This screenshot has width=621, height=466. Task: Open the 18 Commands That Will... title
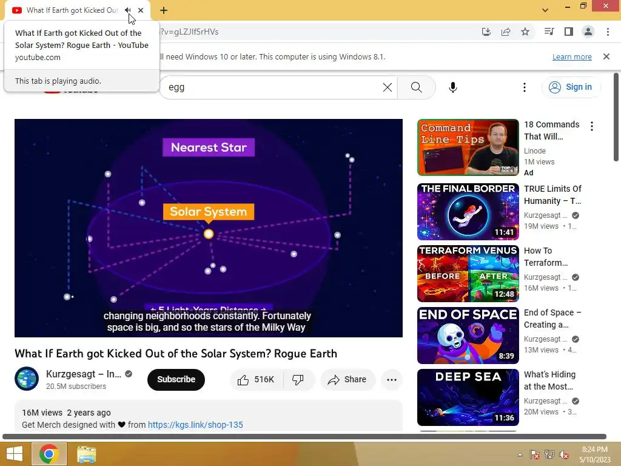pyautogui.click(x=552, y=130)
